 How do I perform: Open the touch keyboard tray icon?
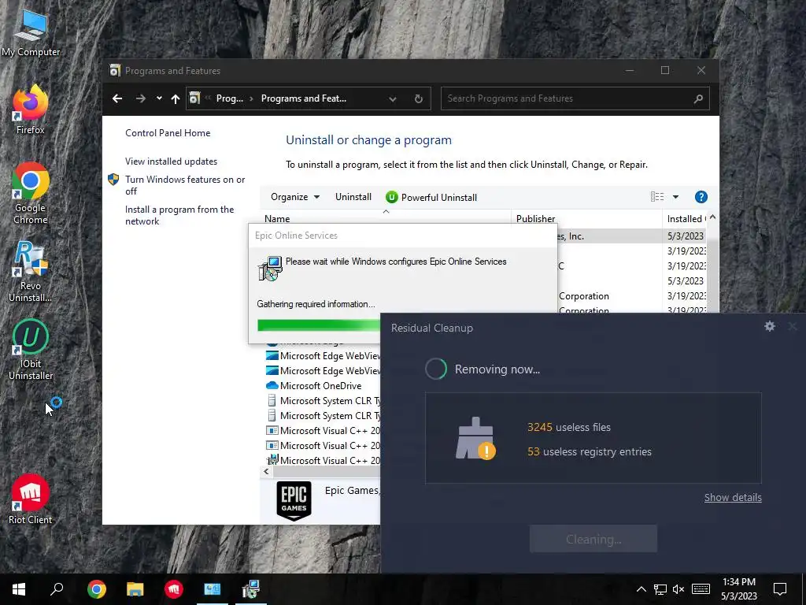tap(701, 589)
